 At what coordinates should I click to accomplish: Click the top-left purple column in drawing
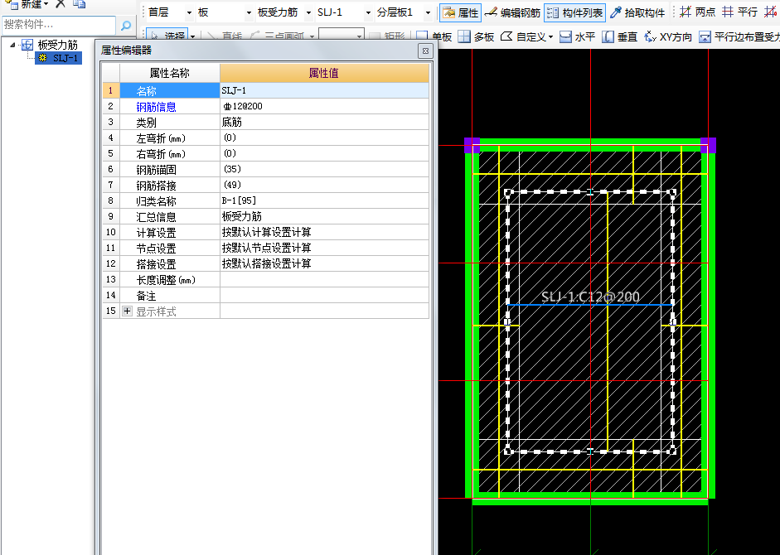click(x=472, y=145)
